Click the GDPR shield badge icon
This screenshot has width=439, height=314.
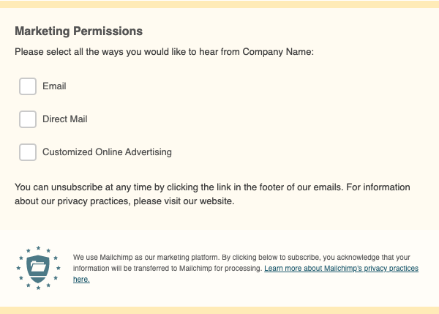pos(38,267)
